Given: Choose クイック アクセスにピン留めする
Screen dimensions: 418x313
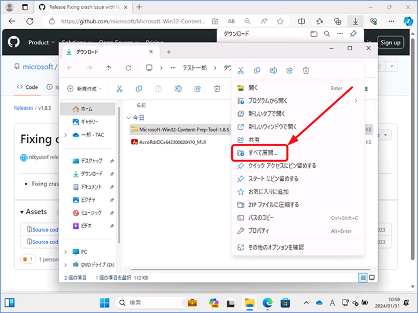Looking at the screenshot, I should click(x=297, y=166).
